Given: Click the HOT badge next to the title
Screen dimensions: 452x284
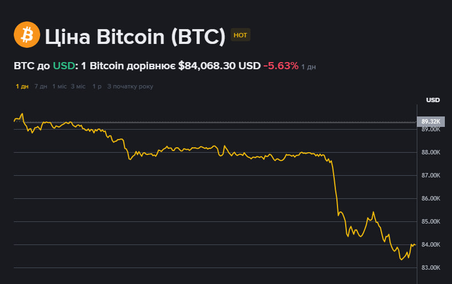Looking at the screenshot, I should click(x=241, y=35).
